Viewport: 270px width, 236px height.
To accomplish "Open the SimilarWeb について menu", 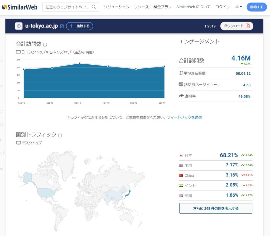I will point(193,7).
